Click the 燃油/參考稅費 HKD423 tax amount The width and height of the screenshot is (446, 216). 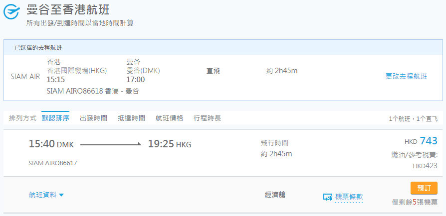[425, 166]
